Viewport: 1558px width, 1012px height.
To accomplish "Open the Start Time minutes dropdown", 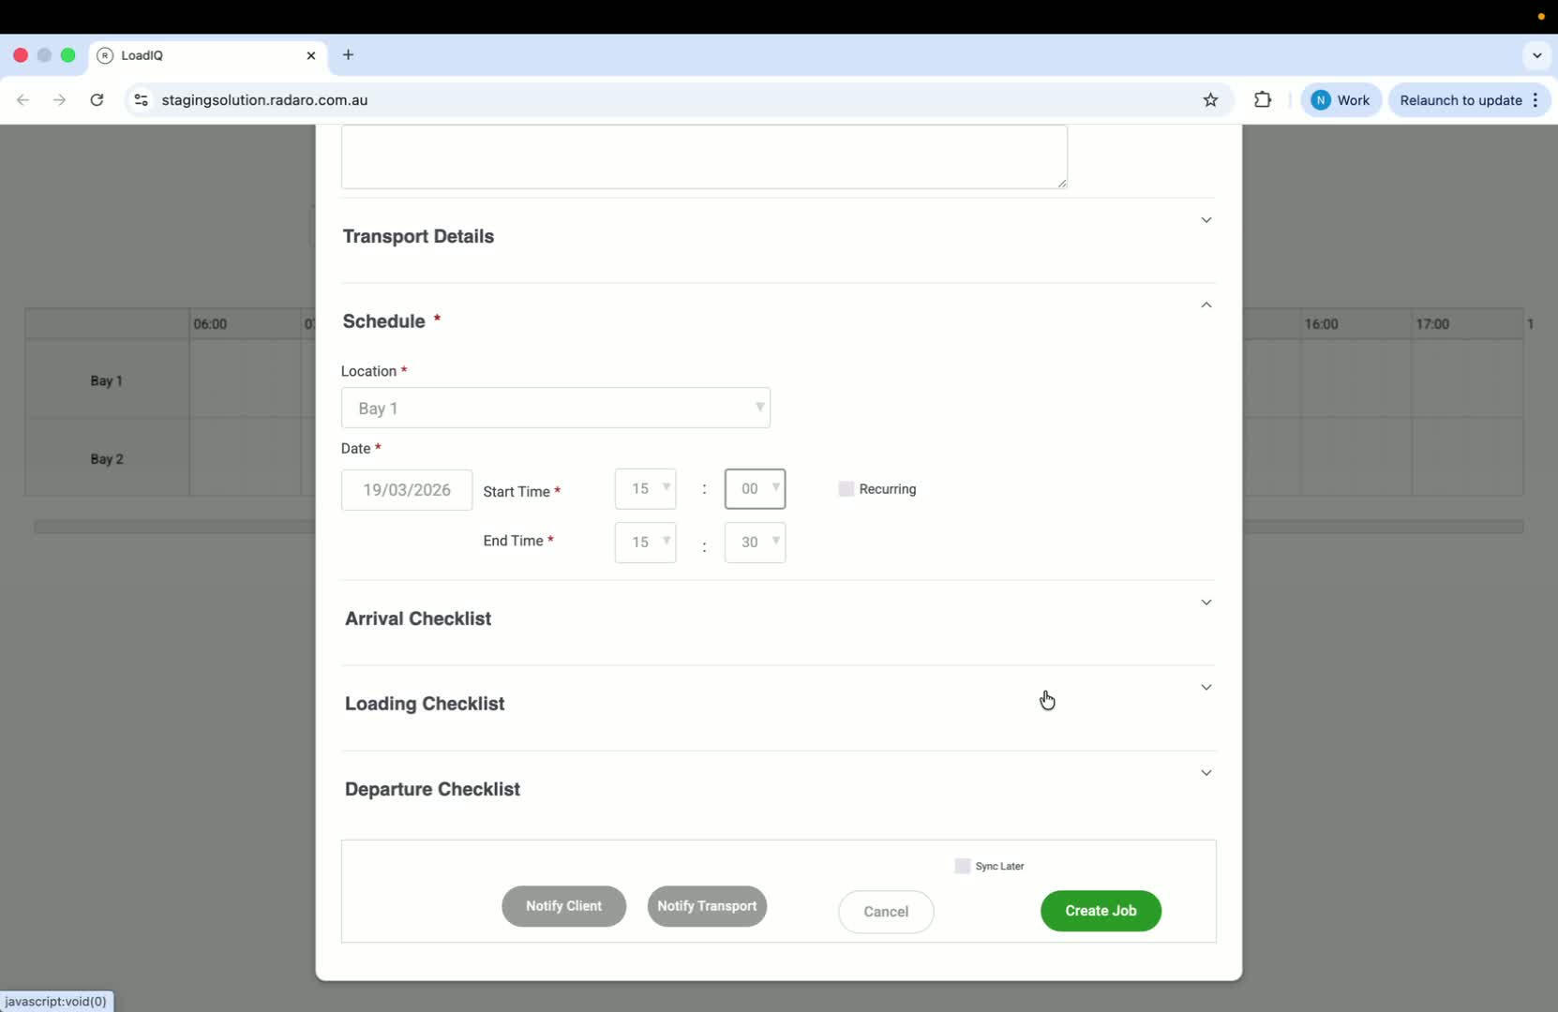I will click(755, 489).
